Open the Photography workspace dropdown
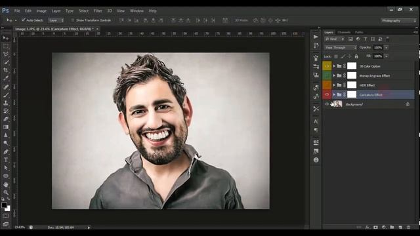 pos(398,20)
